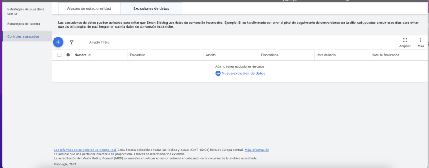This screenshot has width=429, height=168.
Task: Click Nueva exclusión de datos link
Action: click(x=243, y=74)
